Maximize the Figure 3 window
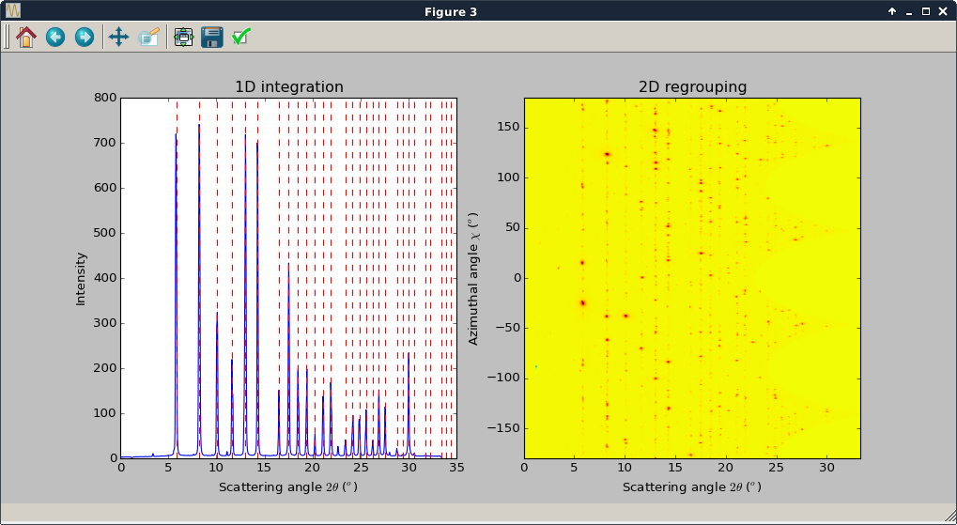This screenshot has width=957, height=525. pos(926,11)
